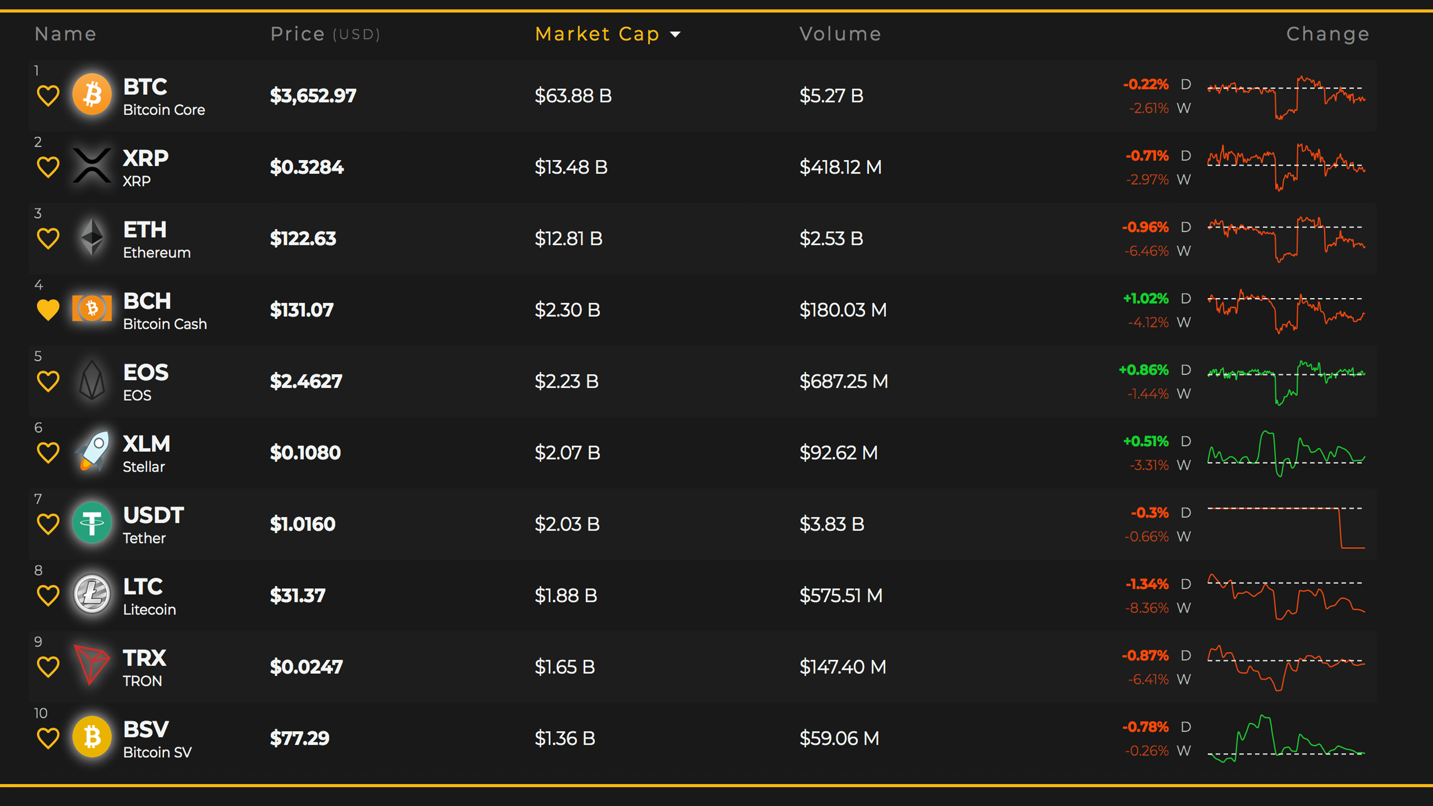
Task: Sort the table by Volume column
Action: coord(840,34)
